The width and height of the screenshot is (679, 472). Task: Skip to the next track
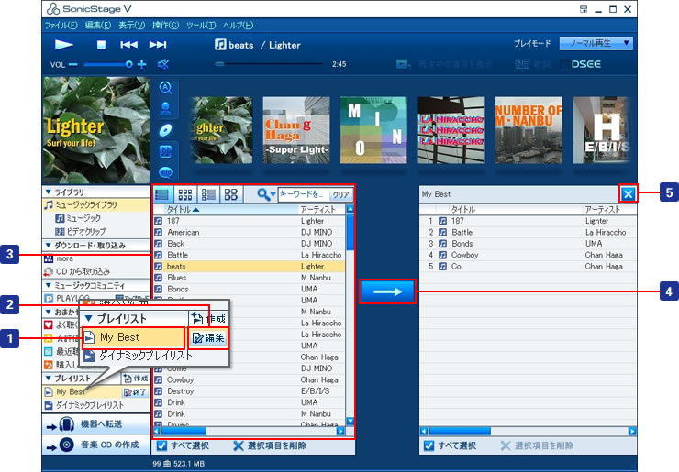(x=158, y=44)
